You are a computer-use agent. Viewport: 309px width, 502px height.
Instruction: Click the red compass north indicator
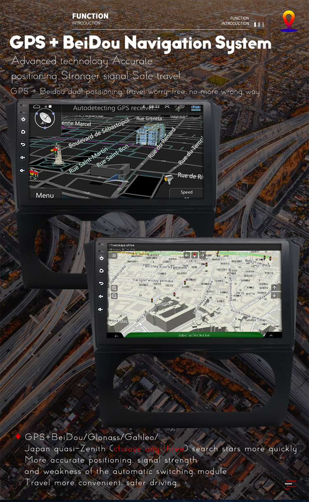[x=194, y=255]
